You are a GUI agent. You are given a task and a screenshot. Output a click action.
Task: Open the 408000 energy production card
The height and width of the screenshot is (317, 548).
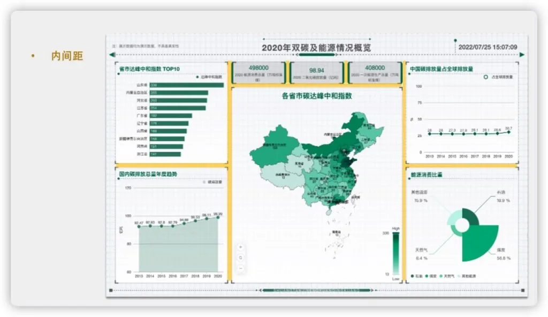tap(375, 72)
